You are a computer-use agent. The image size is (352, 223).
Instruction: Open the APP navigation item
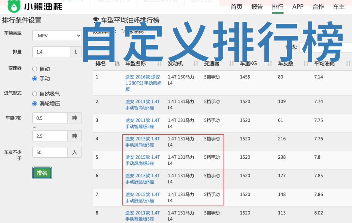pos(298,7)
